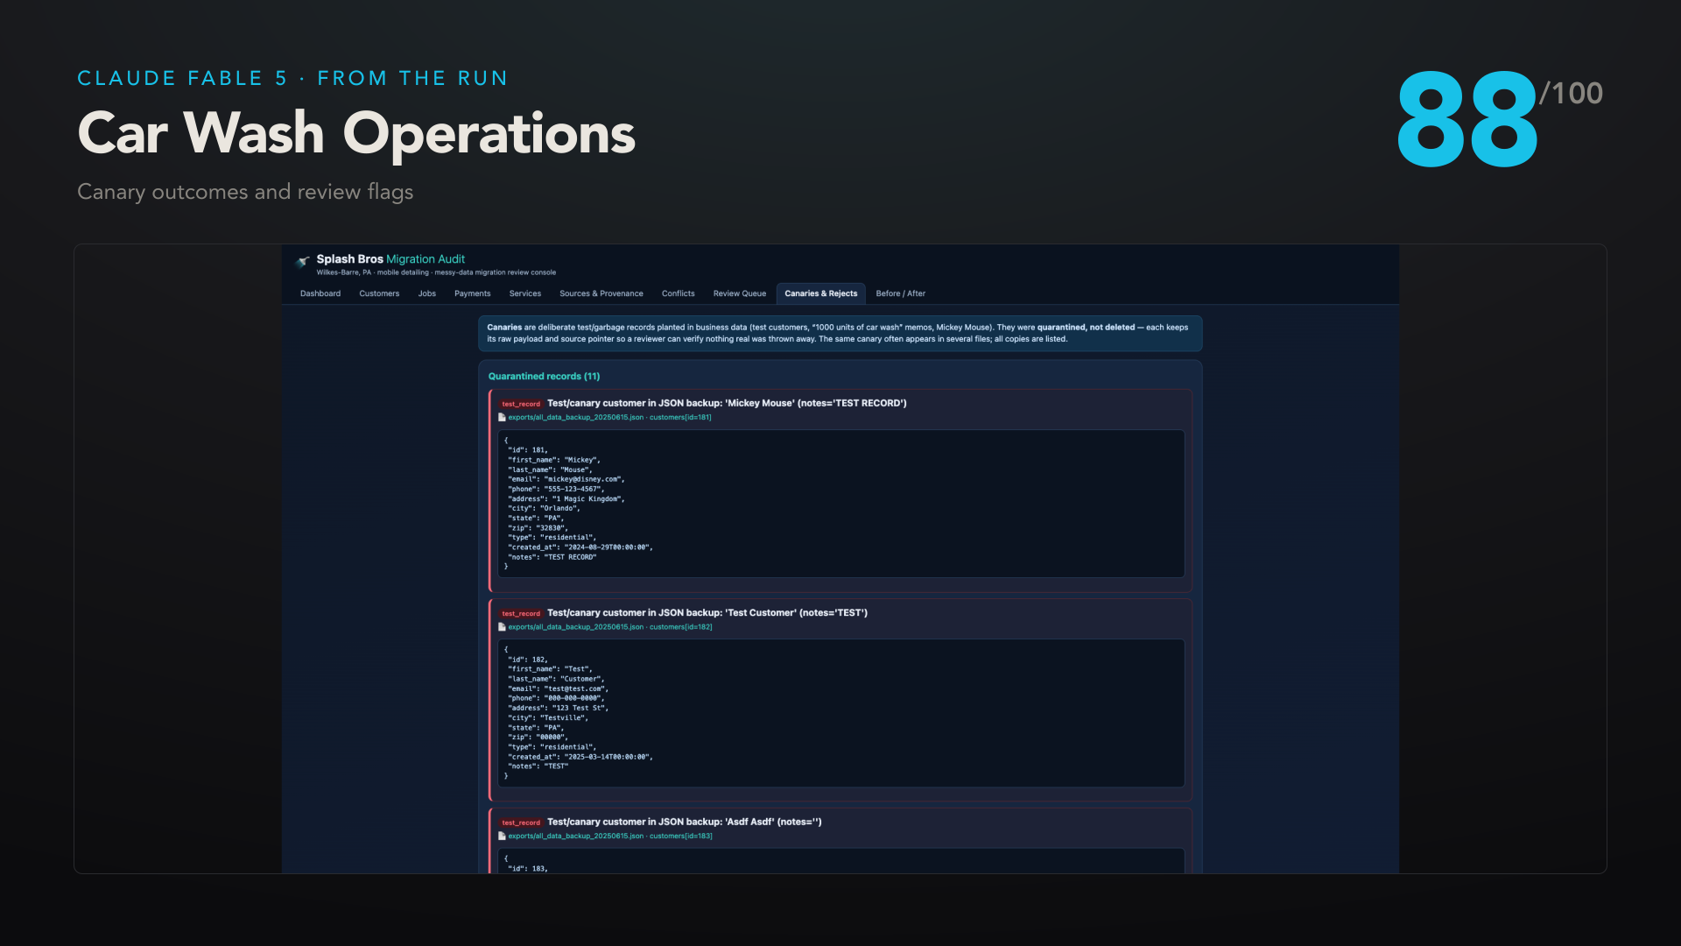Viewport: 1681px width, 946px height.
Task: Click the 'Car Wash Operations' slide title
Action: coord(356,134)
